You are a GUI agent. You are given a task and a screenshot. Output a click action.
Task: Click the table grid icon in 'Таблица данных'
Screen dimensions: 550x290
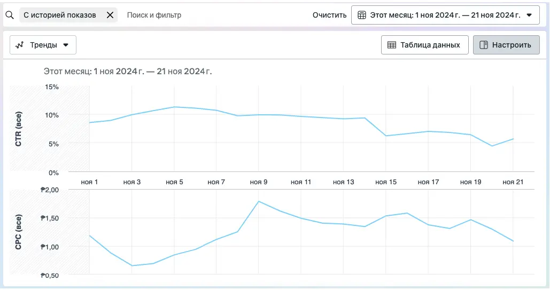(391, 45)
